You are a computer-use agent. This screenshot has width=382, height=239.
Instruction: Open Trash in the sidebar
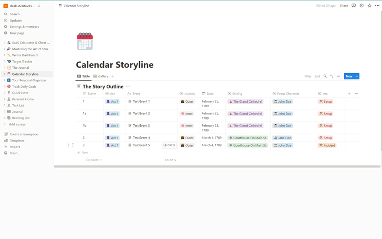click(x=14, y=153)
